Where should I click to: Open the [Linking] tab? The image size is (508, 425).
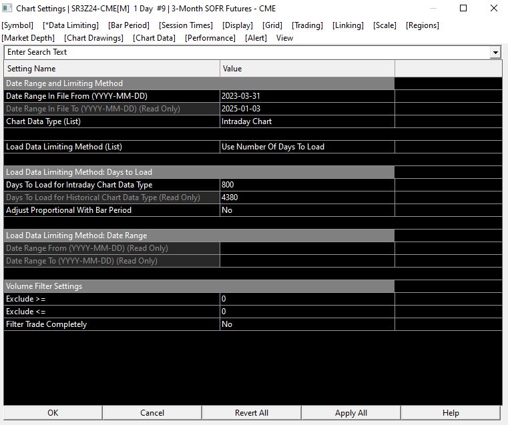click(348, 25)
